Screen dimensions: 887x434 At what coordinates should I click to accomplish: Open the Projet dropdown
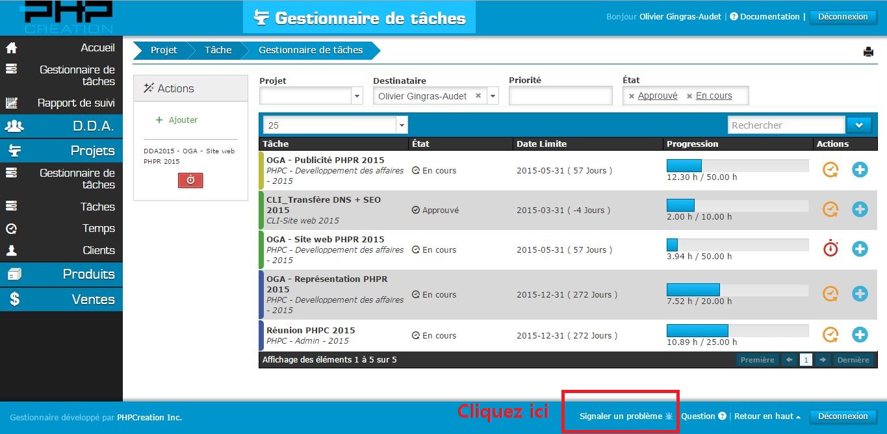point(357,96)
